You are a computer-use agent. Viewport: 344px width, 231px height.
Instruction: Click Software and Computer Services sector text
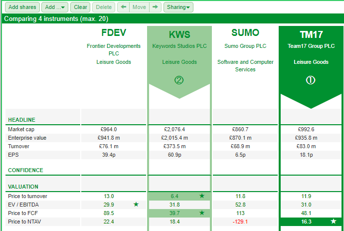tap(245, 66)
